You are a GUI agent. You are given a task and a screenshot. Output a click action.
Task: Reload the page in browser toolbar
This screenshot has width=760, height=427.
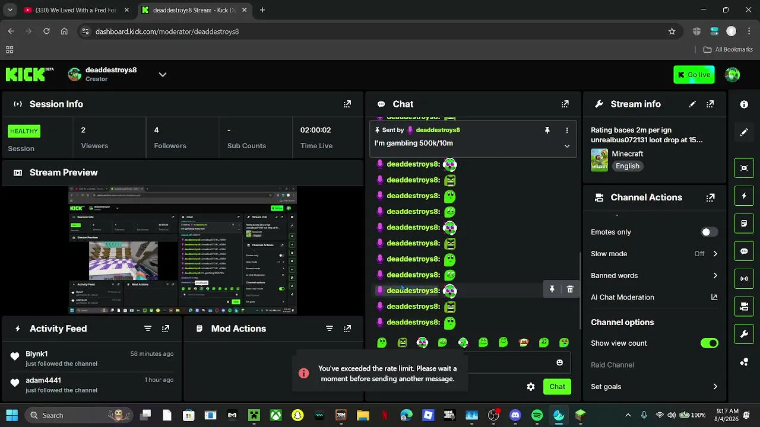(46, 31)
